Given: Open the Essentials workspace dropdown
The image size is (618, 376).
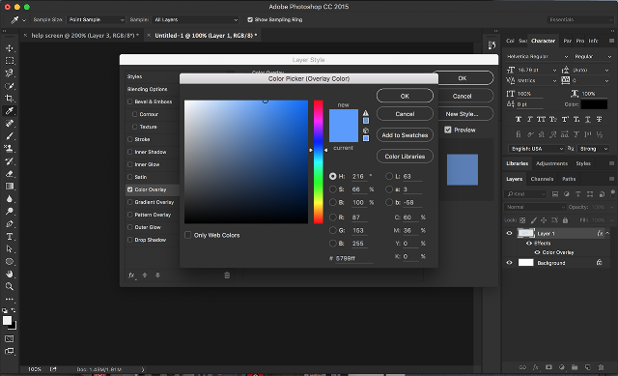Looking at the screenshot, I should pyautogui.click(x=579, y=19).
